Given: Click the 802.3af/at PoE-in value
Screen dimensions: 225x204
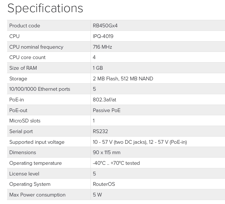Looking at the screenshot, I should tap(104, 100).
